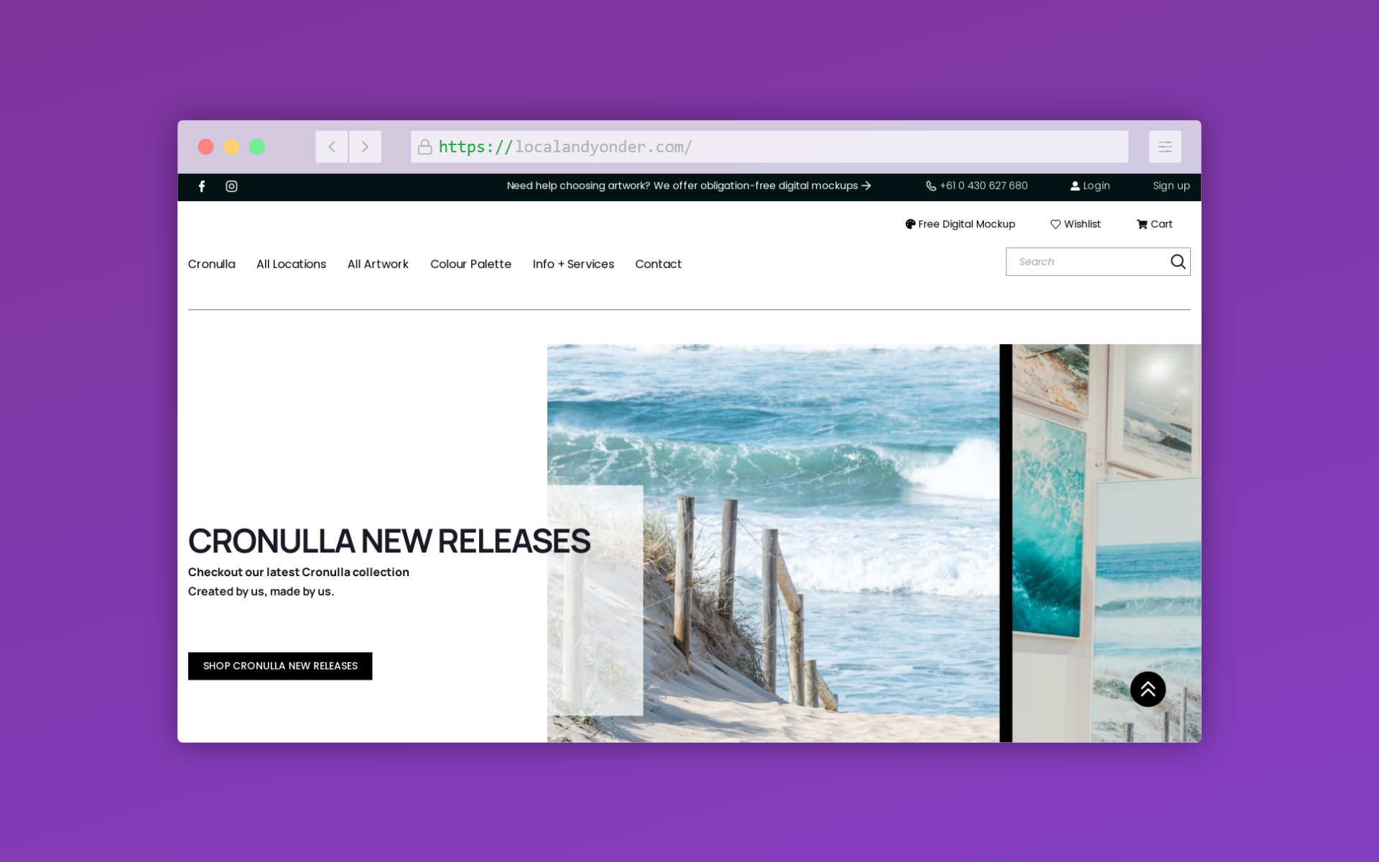1379x862 pixels.
Task: Click Shop Cronulla New Releases button
Action: click(x=280, y=666)
